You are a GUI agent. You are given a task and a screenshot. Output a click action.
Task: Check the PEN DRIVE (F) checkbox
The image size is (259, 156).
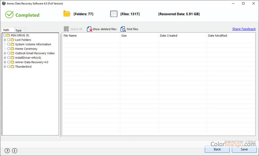[x=4, y=35]
